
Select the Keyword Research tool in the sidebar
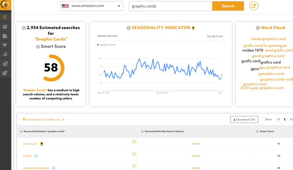[x=5, y=17]
